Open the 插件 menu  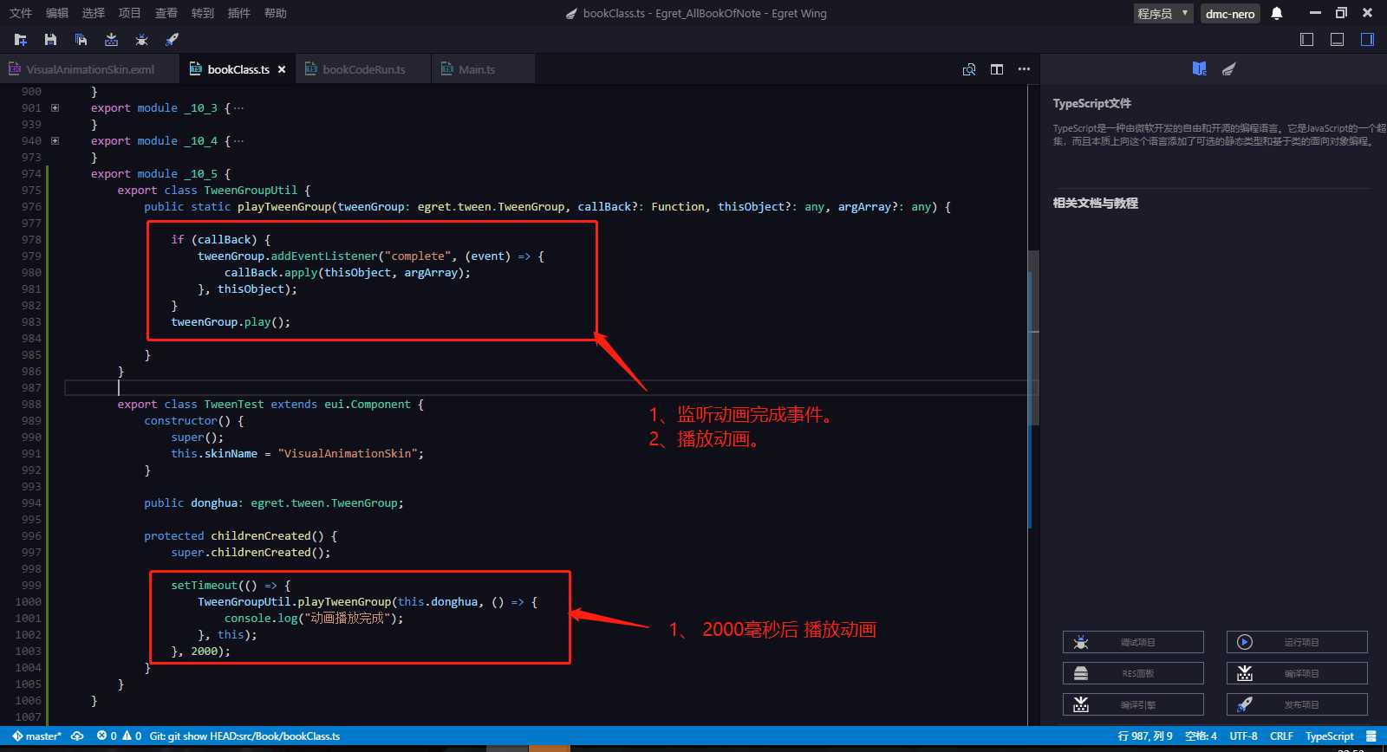click(x=239, y=13)
